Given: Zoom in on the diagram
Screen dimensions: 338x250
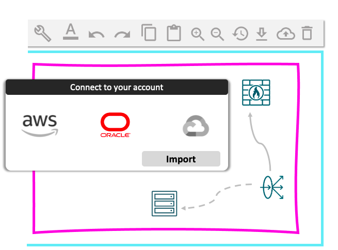Looking at the screenshot, I should click(198, 34).
